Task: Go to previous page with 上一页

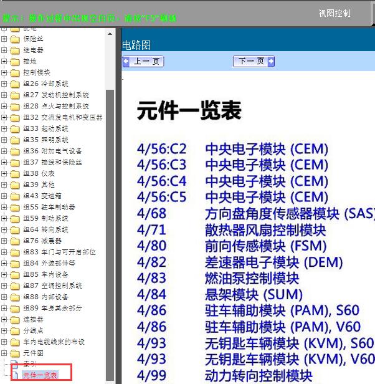Action: (143, 62)
